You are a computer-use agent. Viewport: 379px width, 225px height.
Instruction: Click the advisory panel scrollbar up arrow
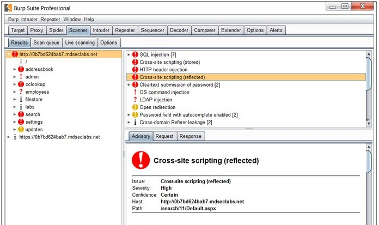coord(369,147)
